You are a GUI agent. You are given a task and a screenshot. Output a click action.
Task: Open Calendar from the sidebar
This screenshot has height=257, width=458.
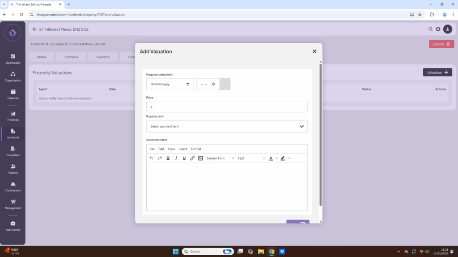tap(13, 94)
